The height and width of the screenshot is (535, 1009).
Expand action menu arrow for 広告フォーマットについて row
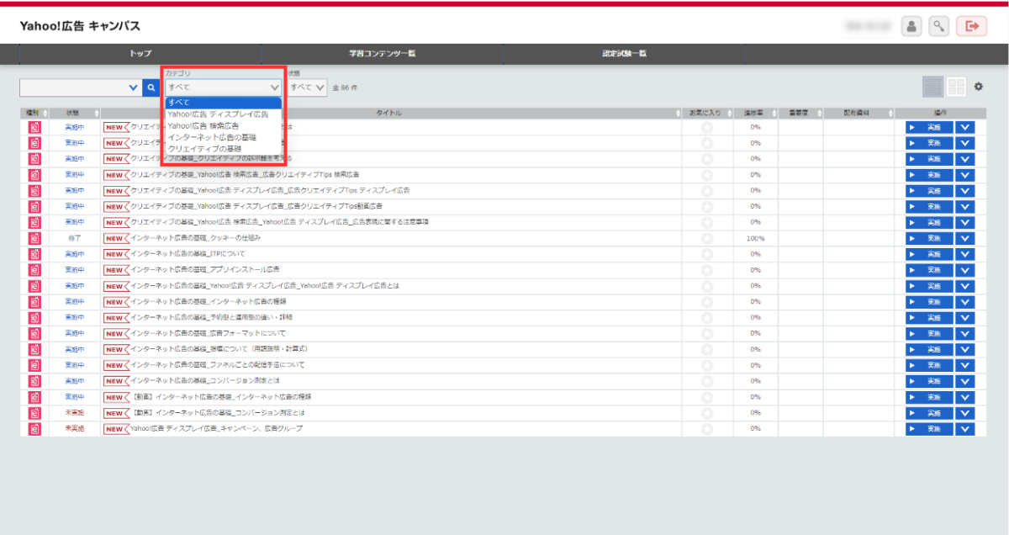point(965,333)
